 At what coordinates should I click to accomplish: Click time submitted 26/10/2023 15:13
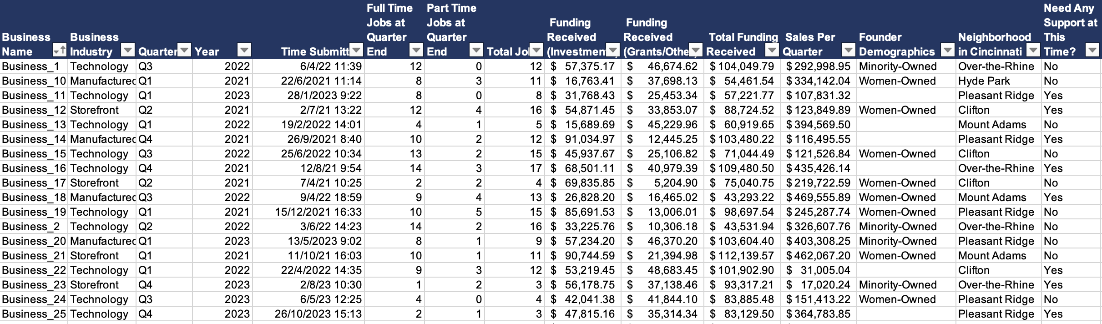[308, 314]
